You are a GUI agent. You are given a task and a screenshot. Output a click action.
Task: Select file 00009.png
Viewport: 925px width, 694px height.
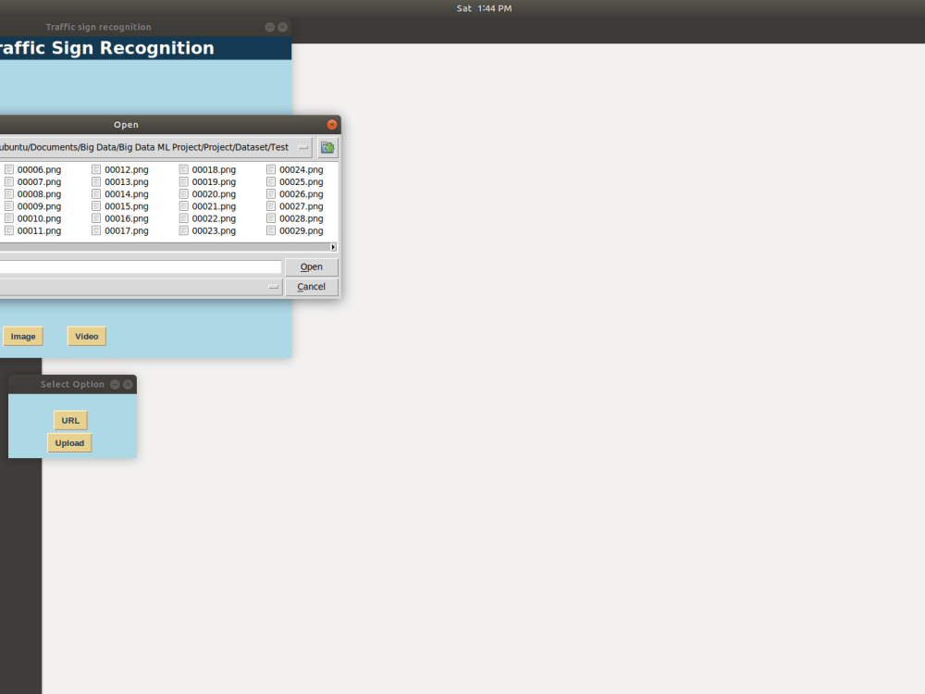pos(33,206)
